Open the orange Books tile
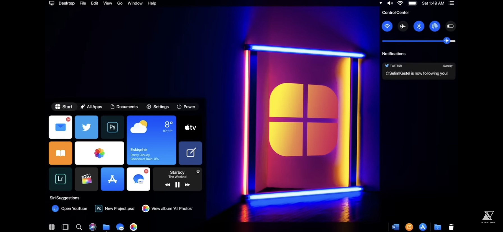Screen dimensions: 503x232 [x=60, y=153]
